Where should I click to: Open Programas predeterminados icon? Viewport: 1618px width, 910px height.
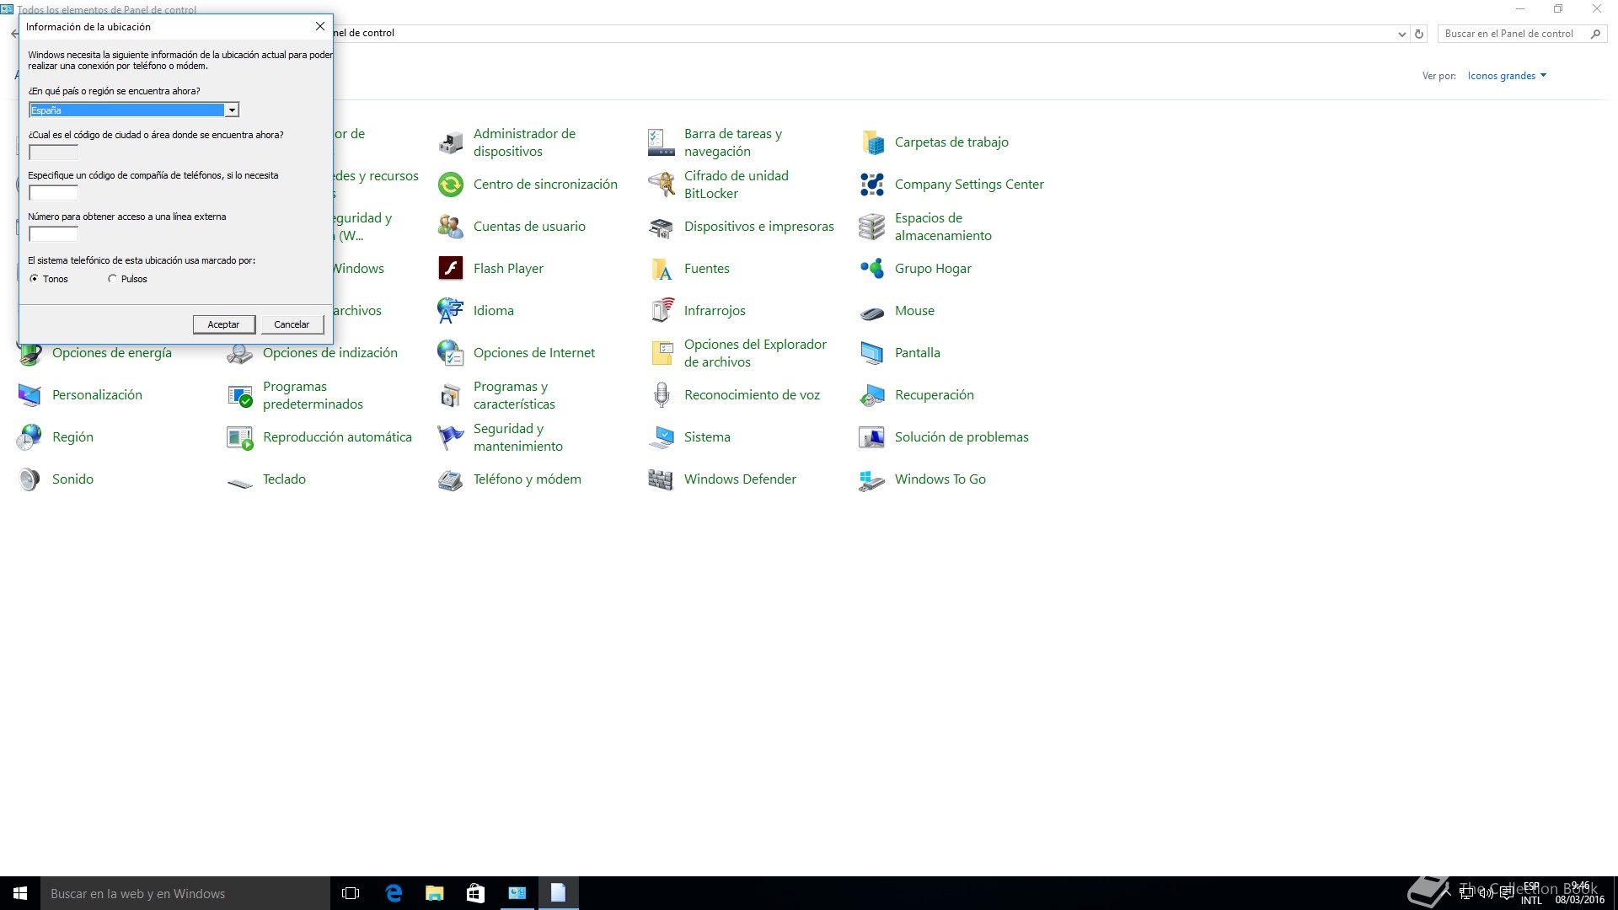click(240, 395)
